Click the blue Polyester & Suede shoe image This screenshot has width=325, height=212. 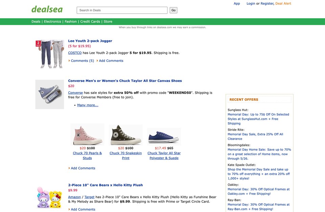click(x=164, y=137)
